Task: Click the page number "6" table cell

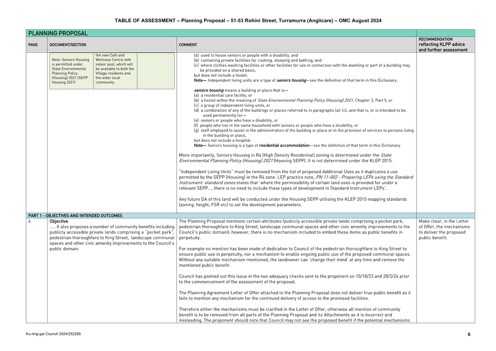Action: 36,270
